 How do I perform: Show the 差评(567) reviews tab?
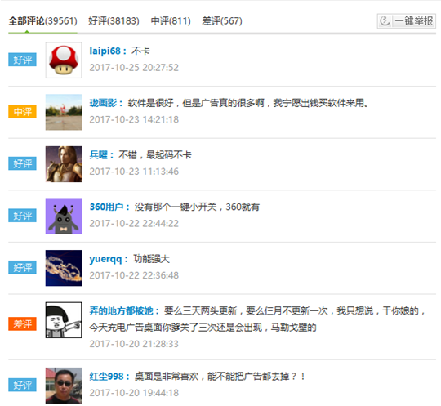click(x=222, y=20)
